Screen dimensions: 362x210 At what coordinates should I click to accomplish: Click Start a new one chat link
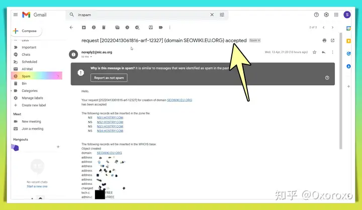coord(37,186)
